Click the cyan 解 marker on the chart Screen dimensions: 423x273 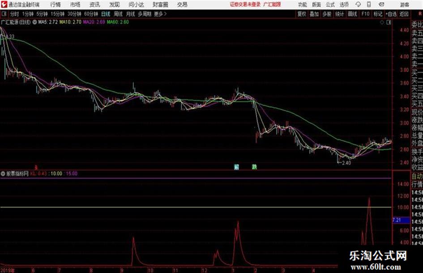(x=237, y=167)
